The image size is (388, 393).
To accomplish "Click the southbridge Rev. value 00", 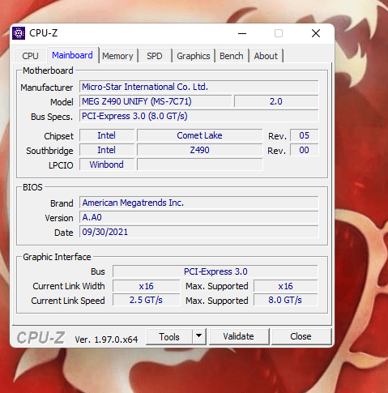I will tap(305, 150).
